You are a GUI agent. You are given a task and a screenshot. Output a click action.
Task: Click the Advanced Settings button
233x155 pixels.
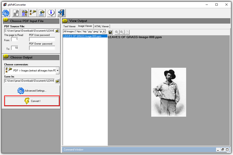click(x=32, y=91)
